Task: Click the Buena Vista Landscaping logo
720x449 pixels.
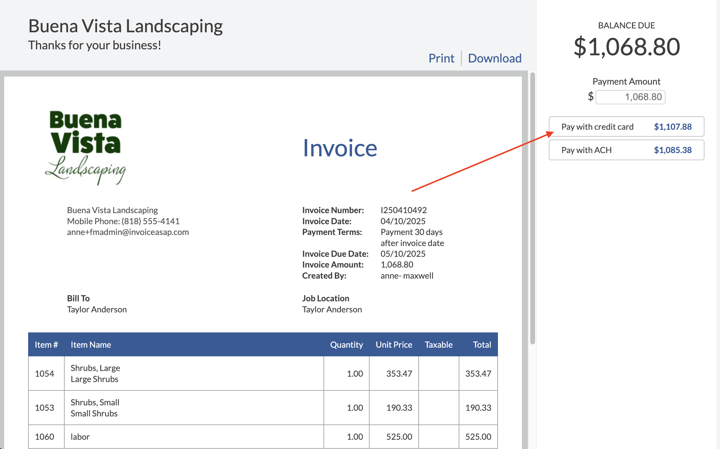Action: pos(86,148)
